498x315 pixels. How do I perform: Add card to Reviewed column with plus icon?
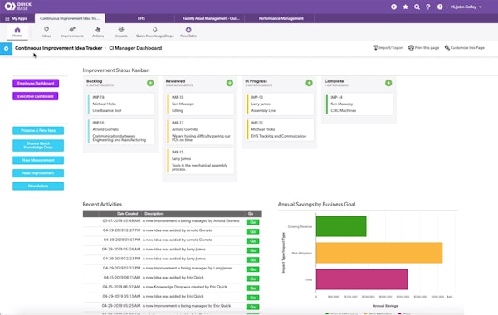230,83
